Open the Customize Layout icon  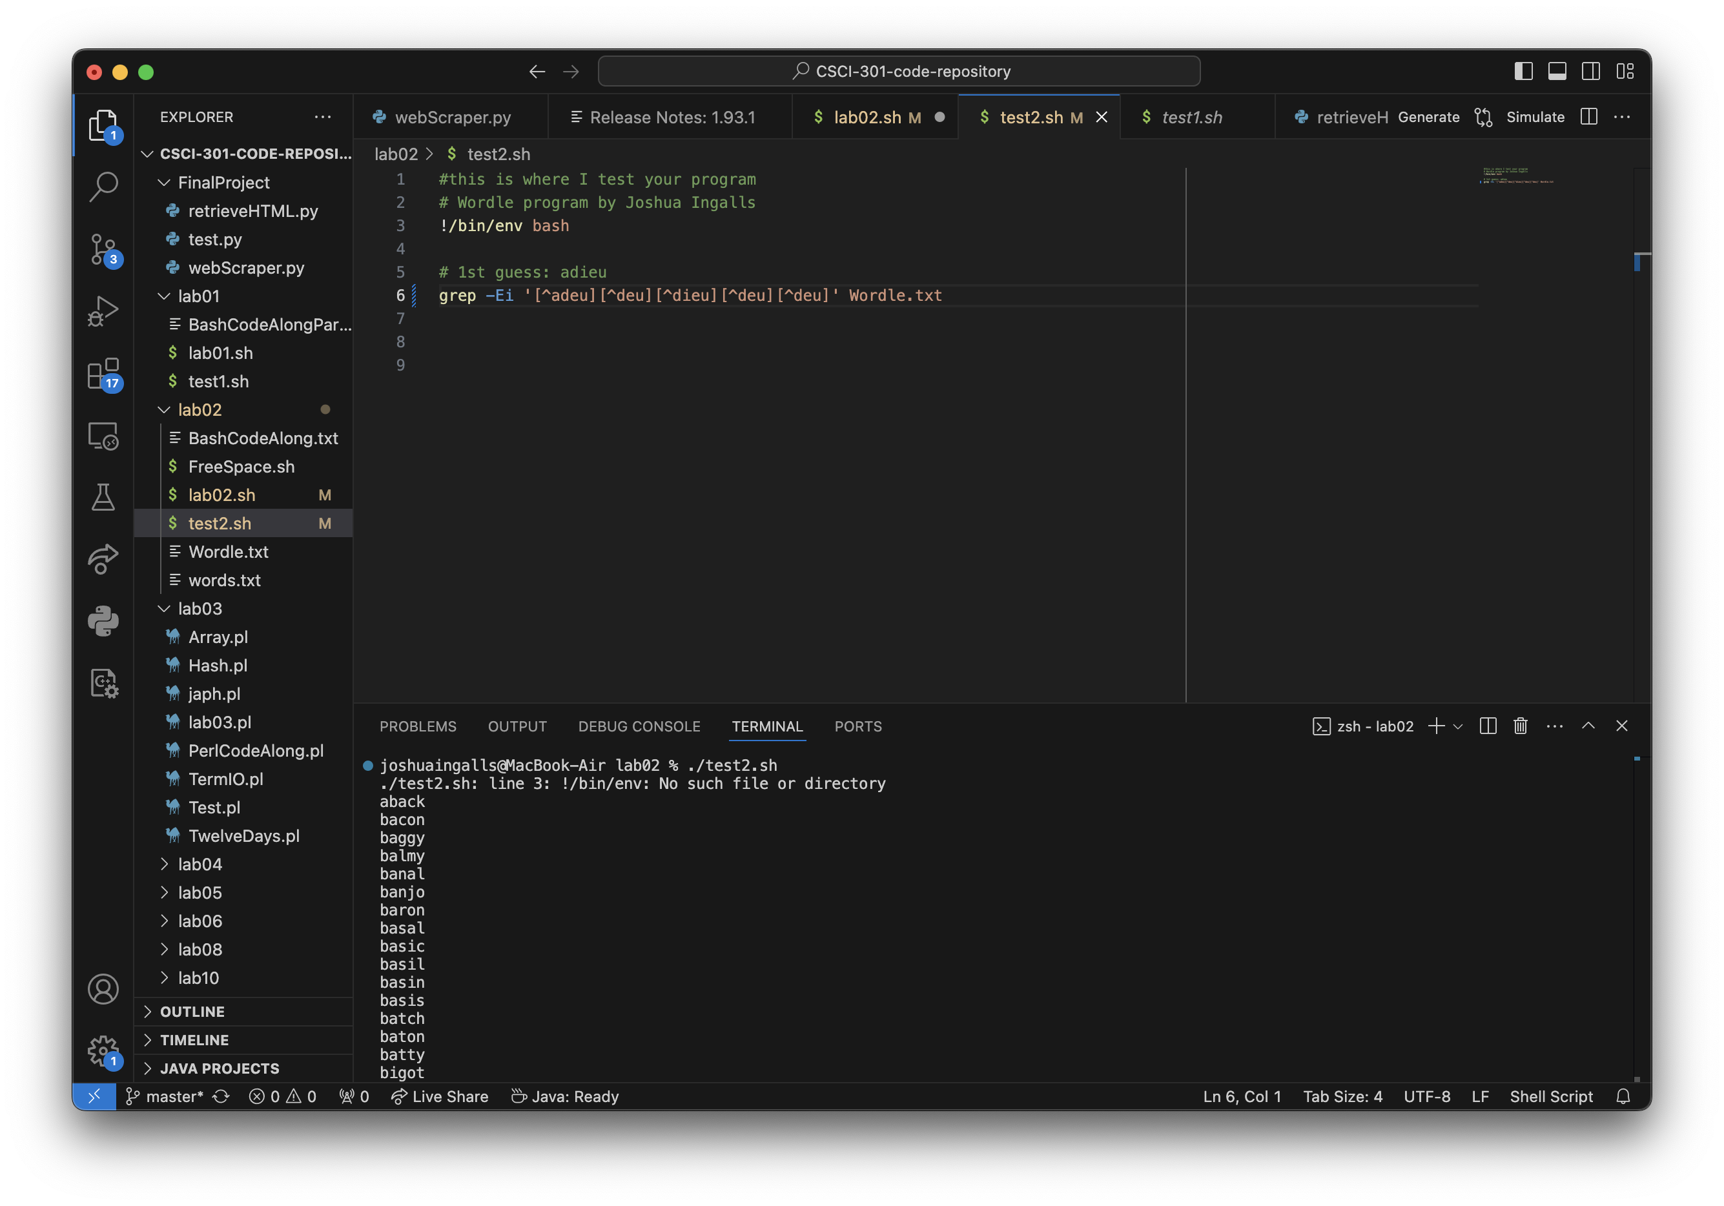coord(1625,71)
